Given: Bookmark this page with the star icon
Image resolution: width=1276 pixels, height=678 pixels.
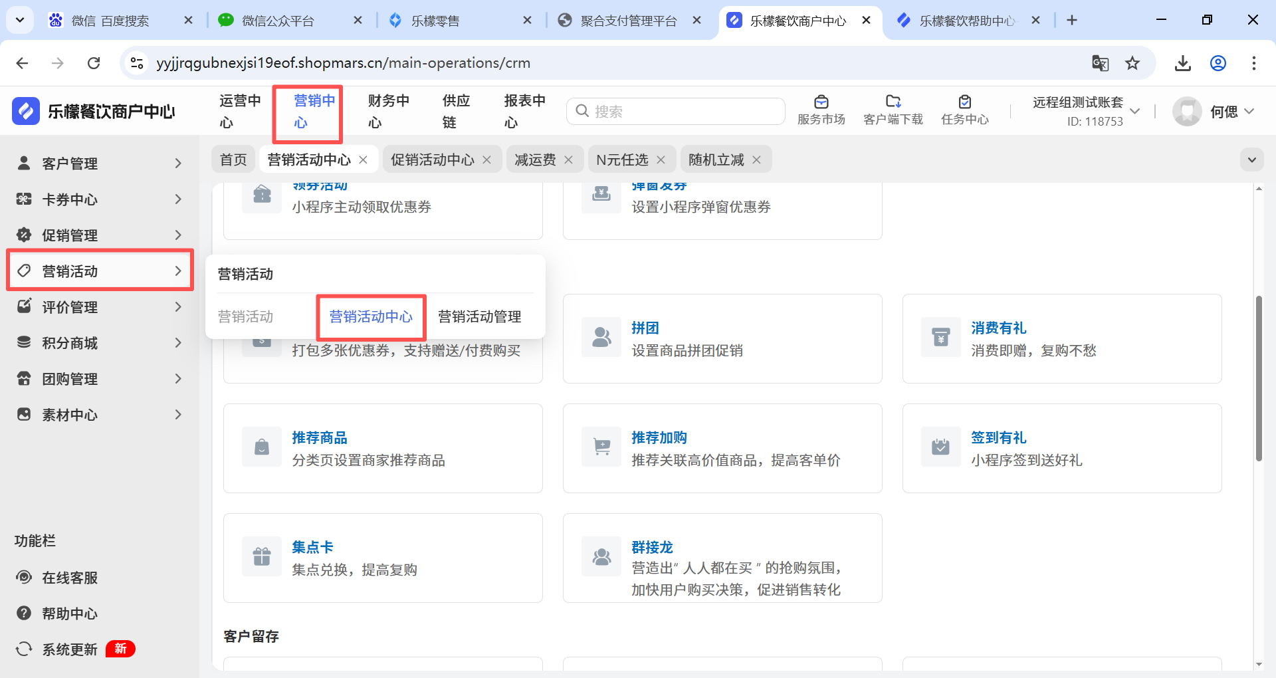Looking at the screenshot, I should pyautogui.click(x=1132, y=63).
